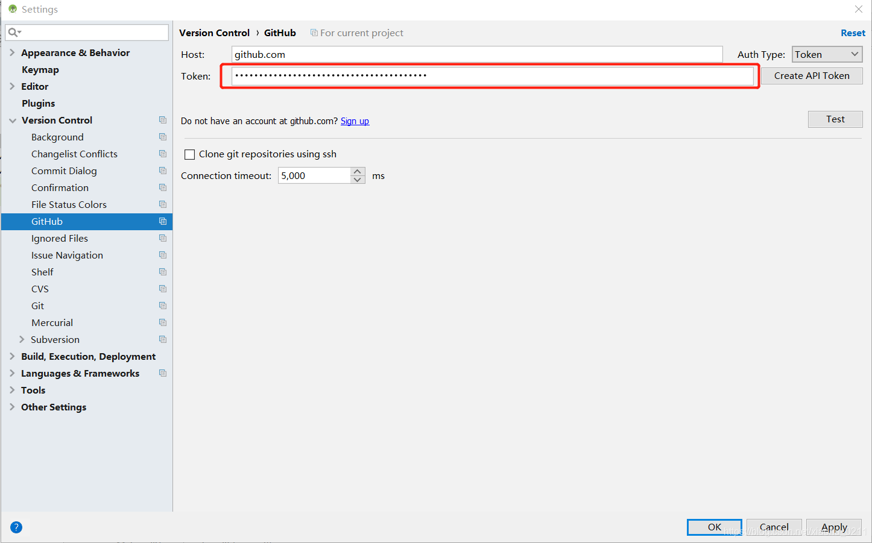This screenshot has width=872, height=543.
Task: Click the Cancel button
Action: point(774,527)
